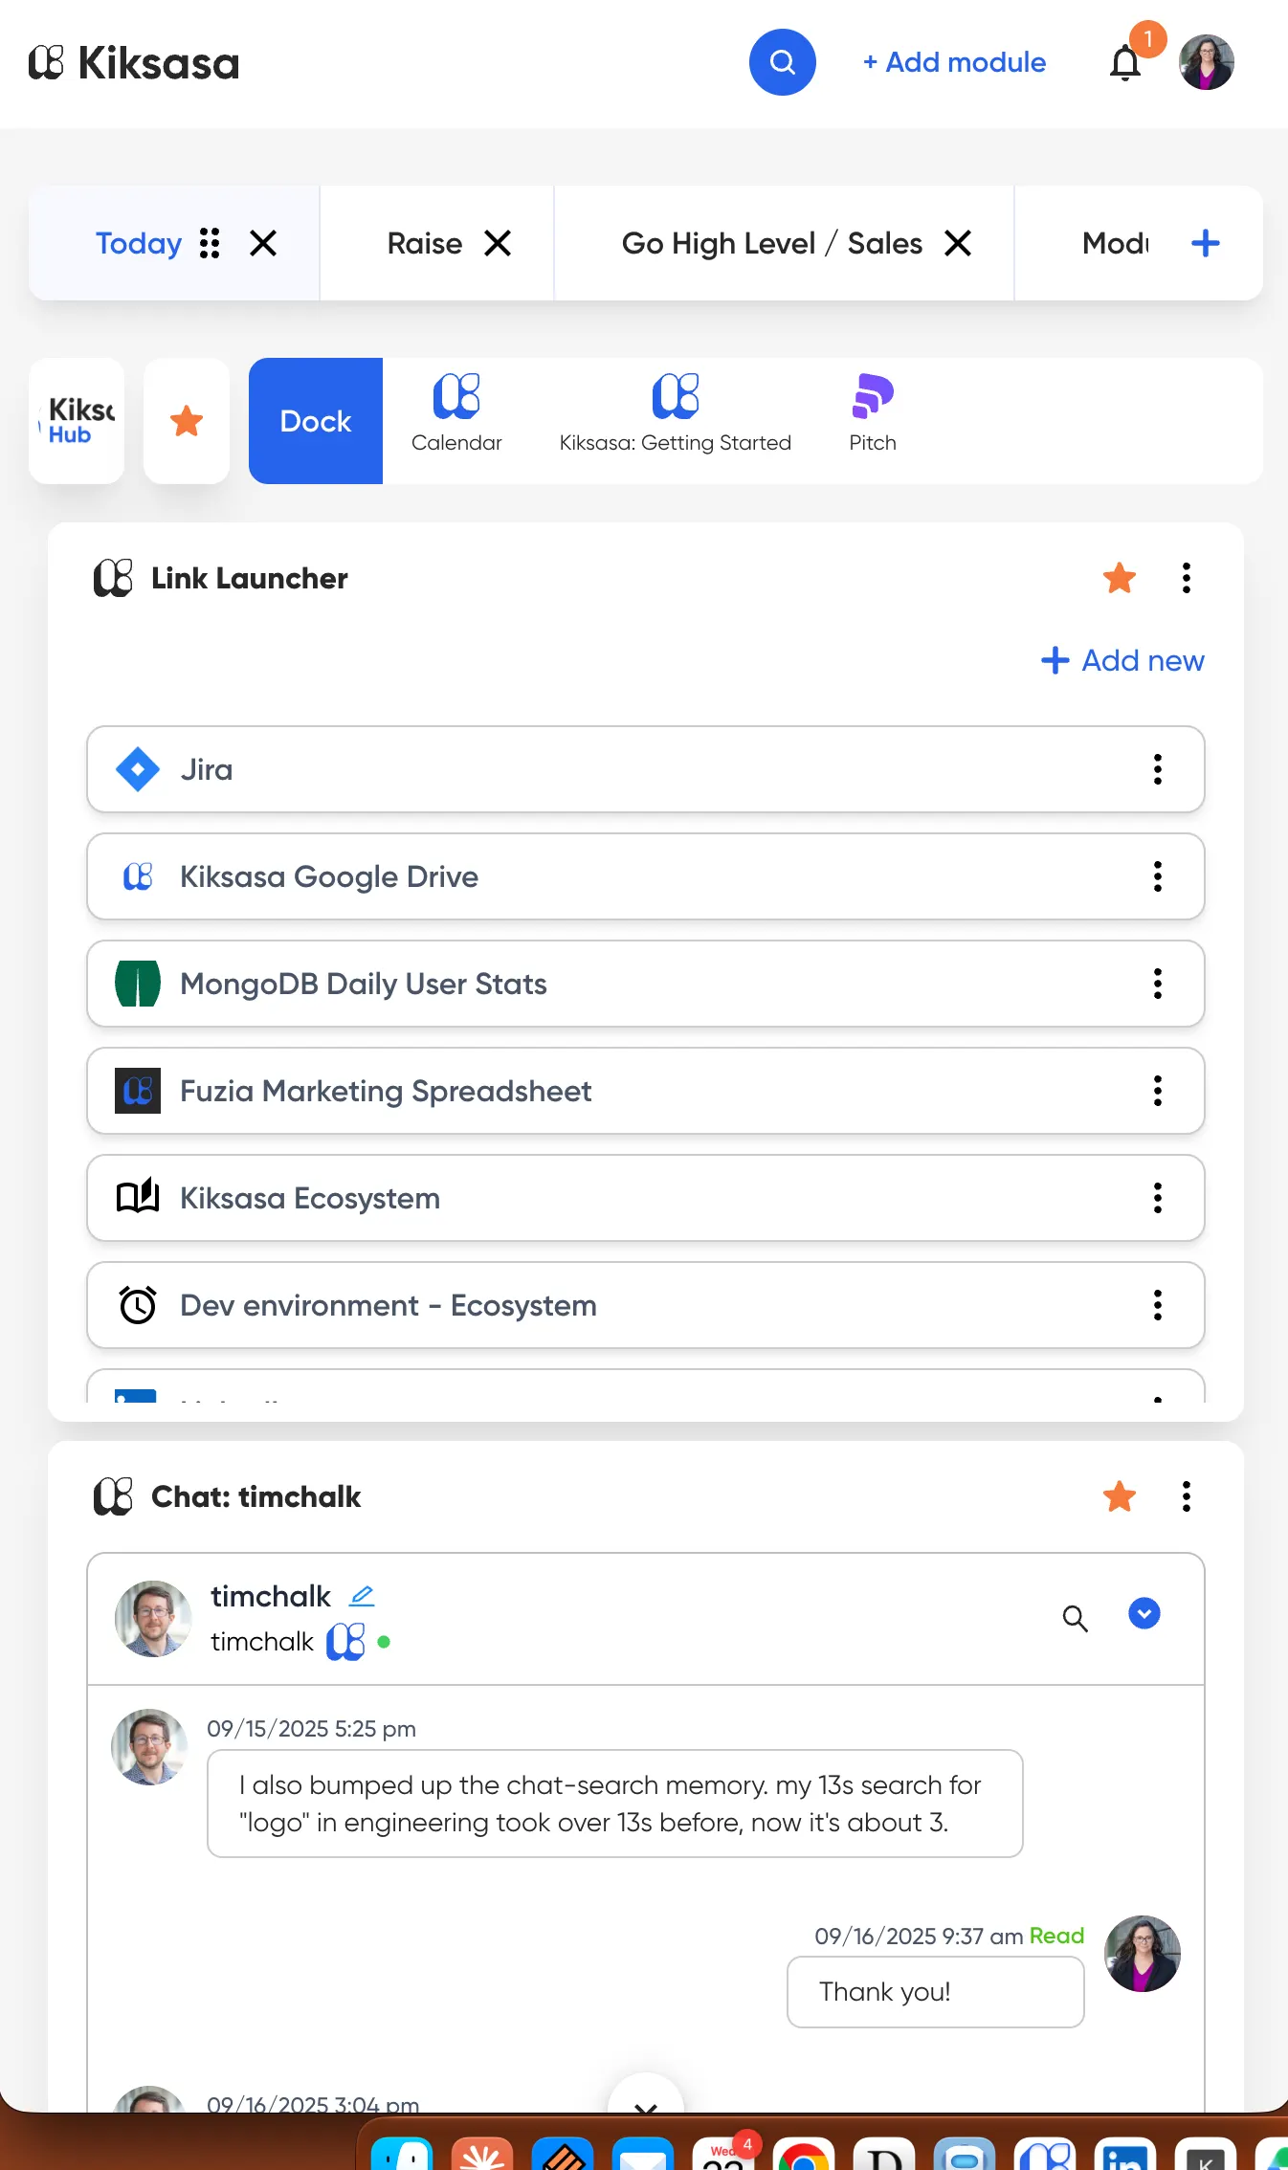This screenshot has width=1288, height=2170.
Task: Open Chat: timchalk options menu
Action: (1187, 1496)
